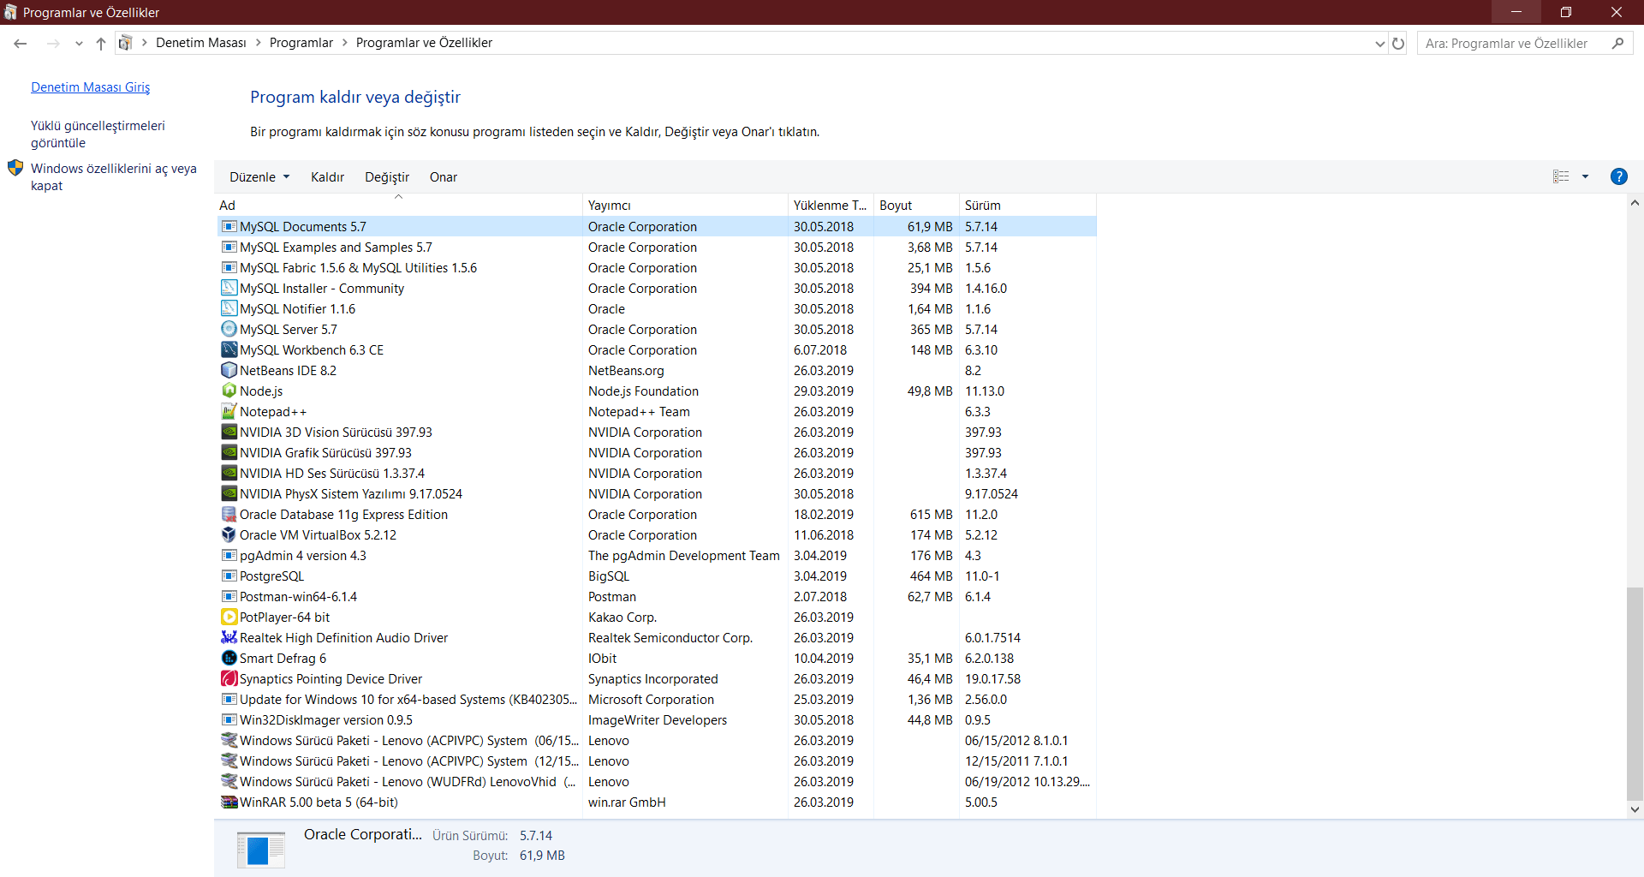Click the Programlar breadcrumb
The width and height of the screenshot is (1644, 877).
301,43
